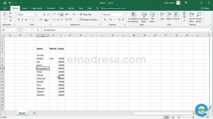Click column header D
213x119 pixels.
[x=43, y=35]
